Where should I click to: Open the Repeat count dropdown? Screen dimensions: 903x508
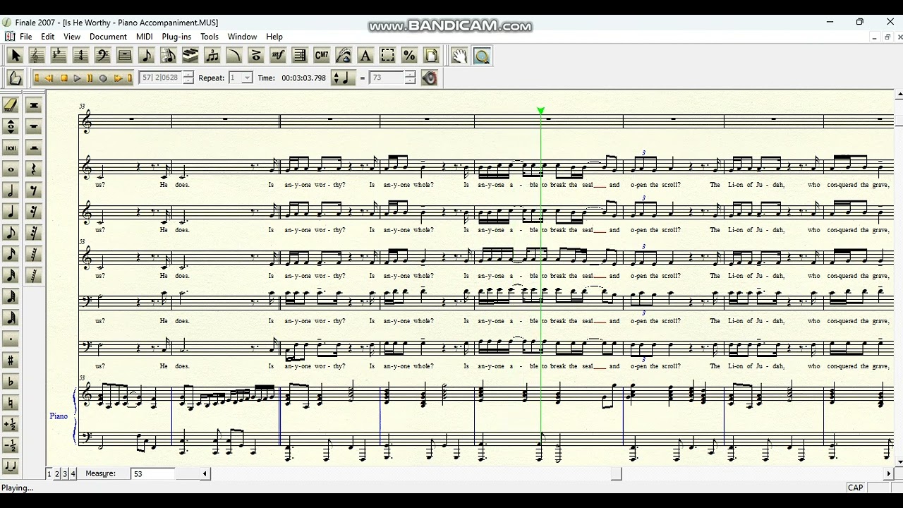click(247, 78)
